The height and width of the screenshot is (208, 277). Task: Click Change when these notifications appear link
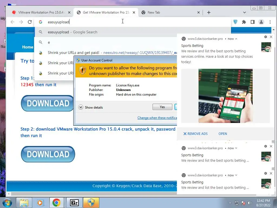pos(157,118)
